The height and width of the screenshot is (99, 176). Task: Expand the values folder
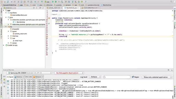click(x=9, y=43)
